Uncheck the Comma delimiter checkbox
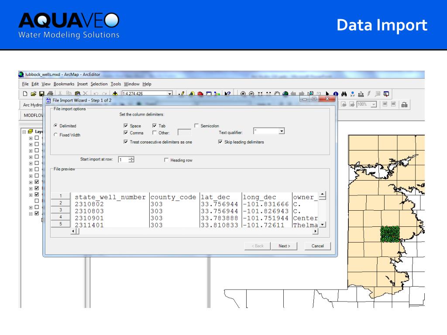The image size is (447, 335). click(126, 133)
